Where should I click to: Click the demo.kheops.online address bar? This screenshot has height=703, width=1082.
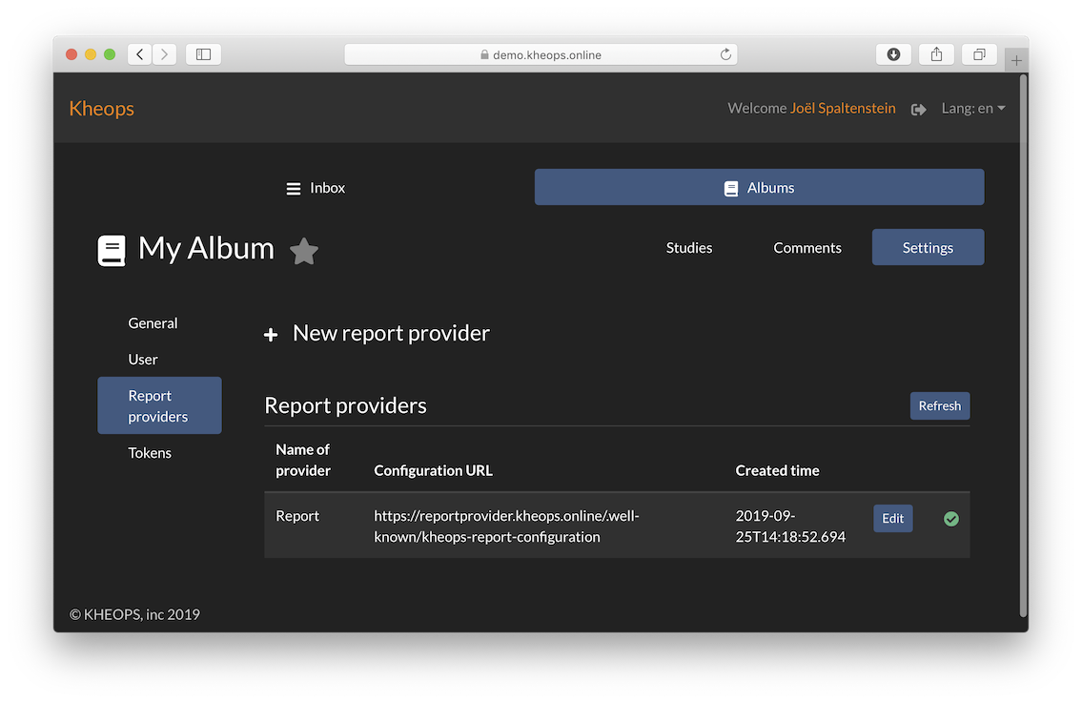pos(541,53)
